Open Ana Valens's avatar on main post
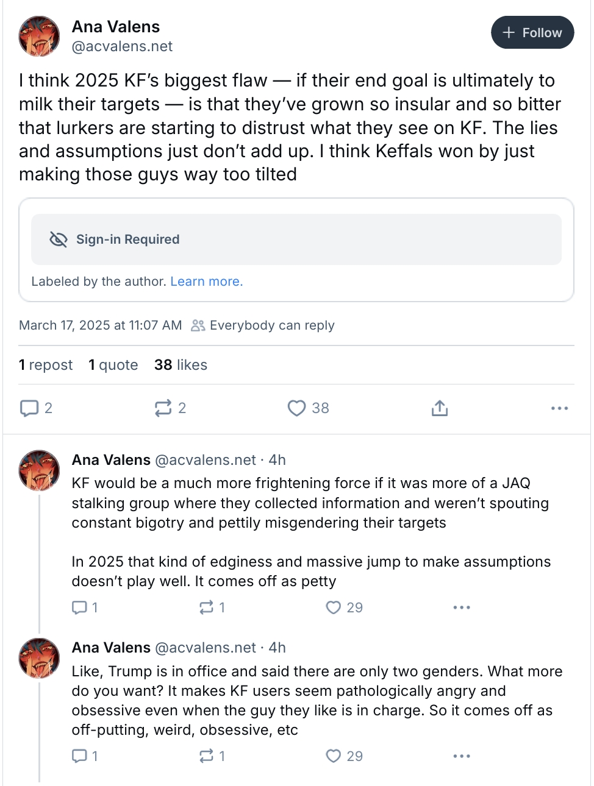Image resolution: width=594 pixels, height=786 pixels. tap(39, 37)
